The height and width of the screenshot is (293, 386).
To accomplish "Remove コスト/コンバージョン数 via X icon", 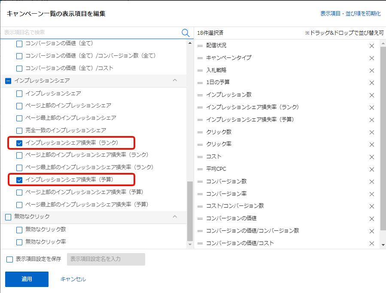I will (372, 206).
